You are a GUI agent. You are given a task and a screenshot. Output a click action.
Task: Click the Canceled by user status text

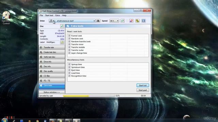pos(46,96)
